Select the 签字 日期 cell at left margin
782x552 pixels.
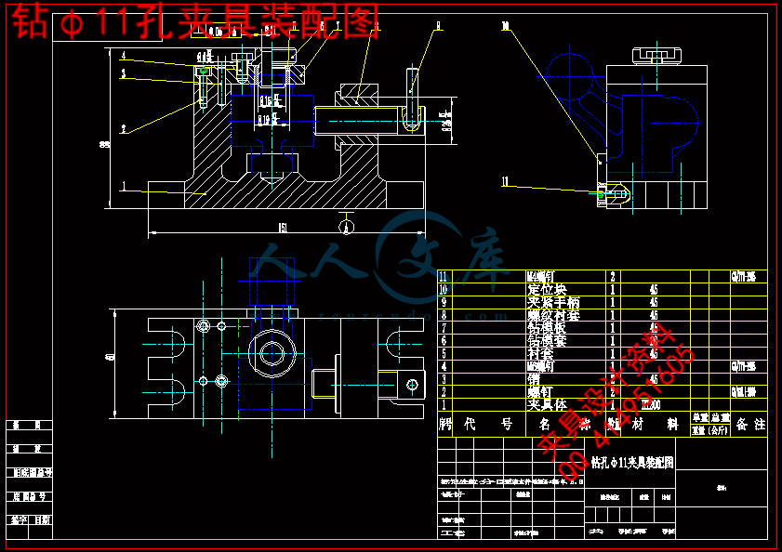pyautogui.click(x=30, y=519)
